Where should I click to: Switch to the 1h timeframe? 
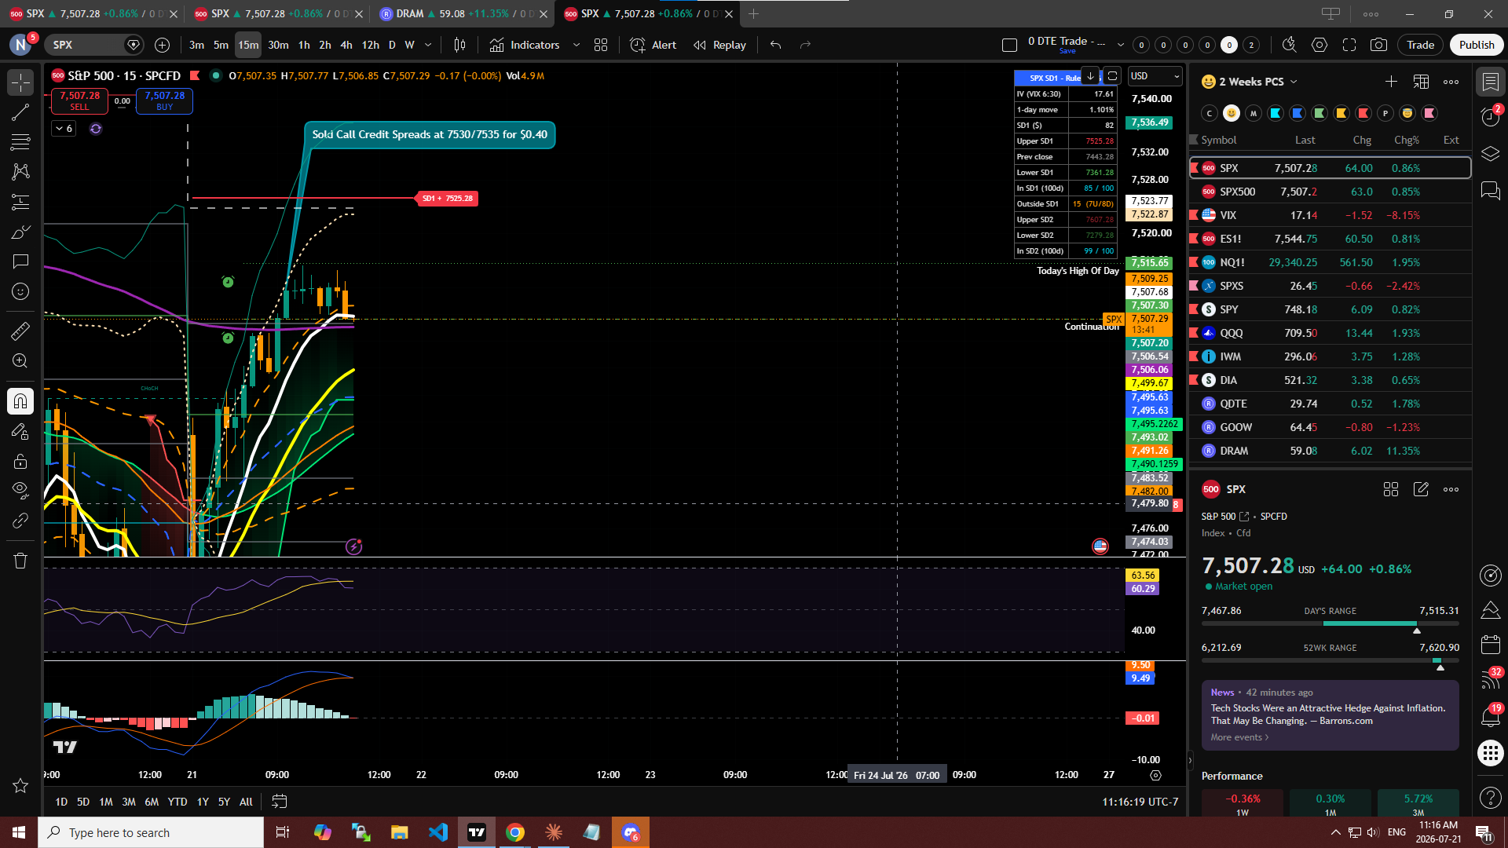(304, 45)
